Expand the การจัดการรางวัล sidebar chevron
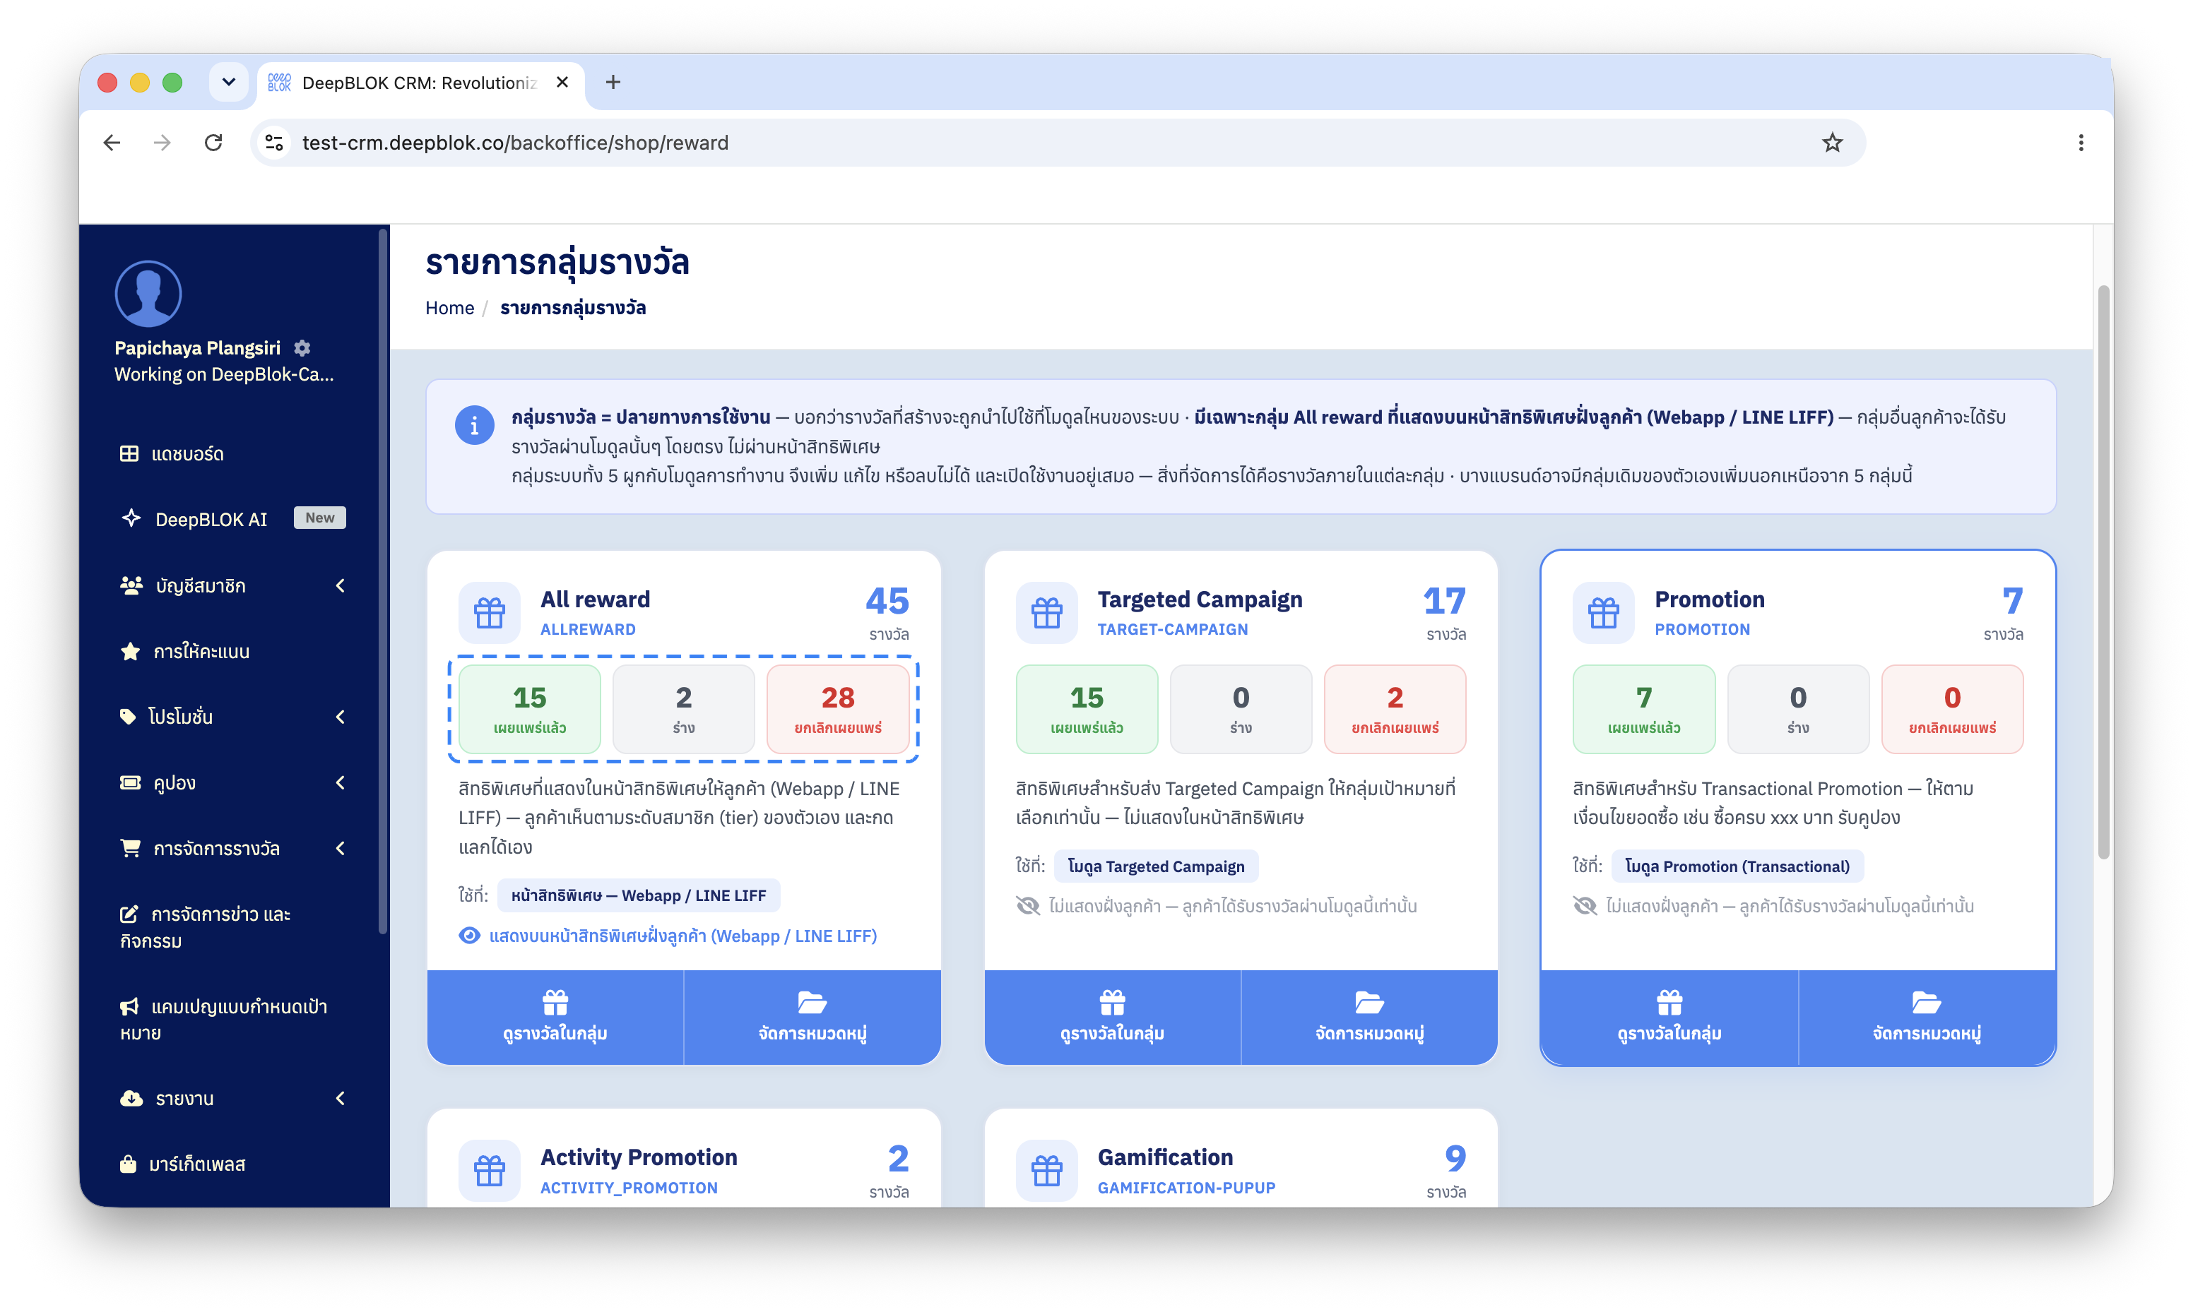The width and height of the screenshot is (2193, 1312). click(341, 848)
